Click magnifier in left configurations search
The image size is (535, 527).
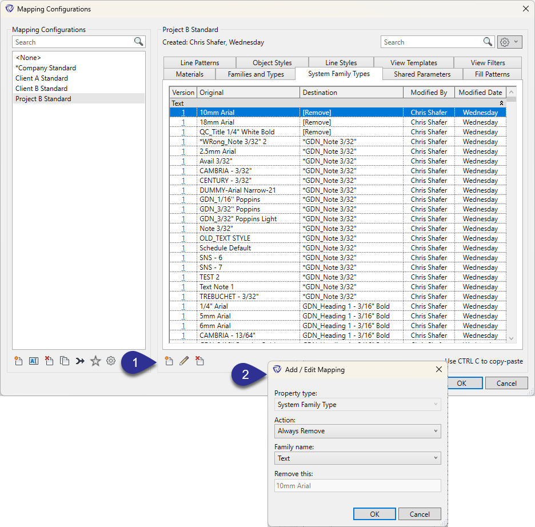138,42
